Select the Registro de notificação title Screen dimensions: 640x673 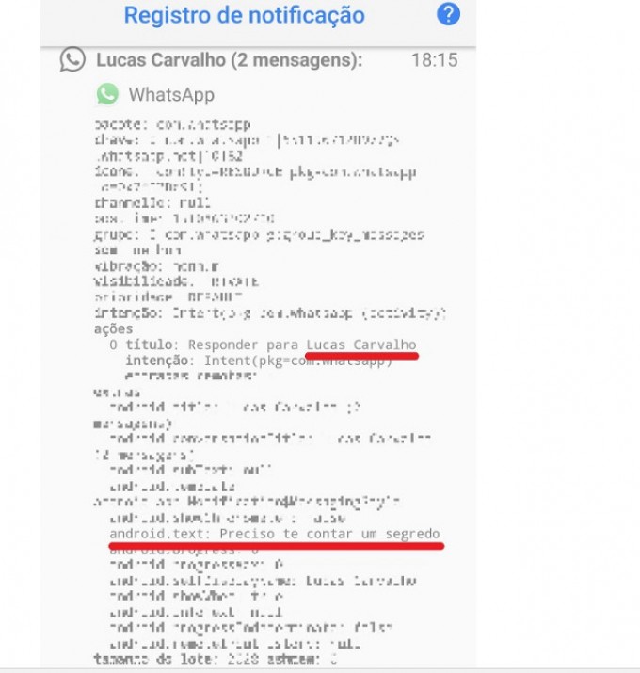click(x=245, y=15)
